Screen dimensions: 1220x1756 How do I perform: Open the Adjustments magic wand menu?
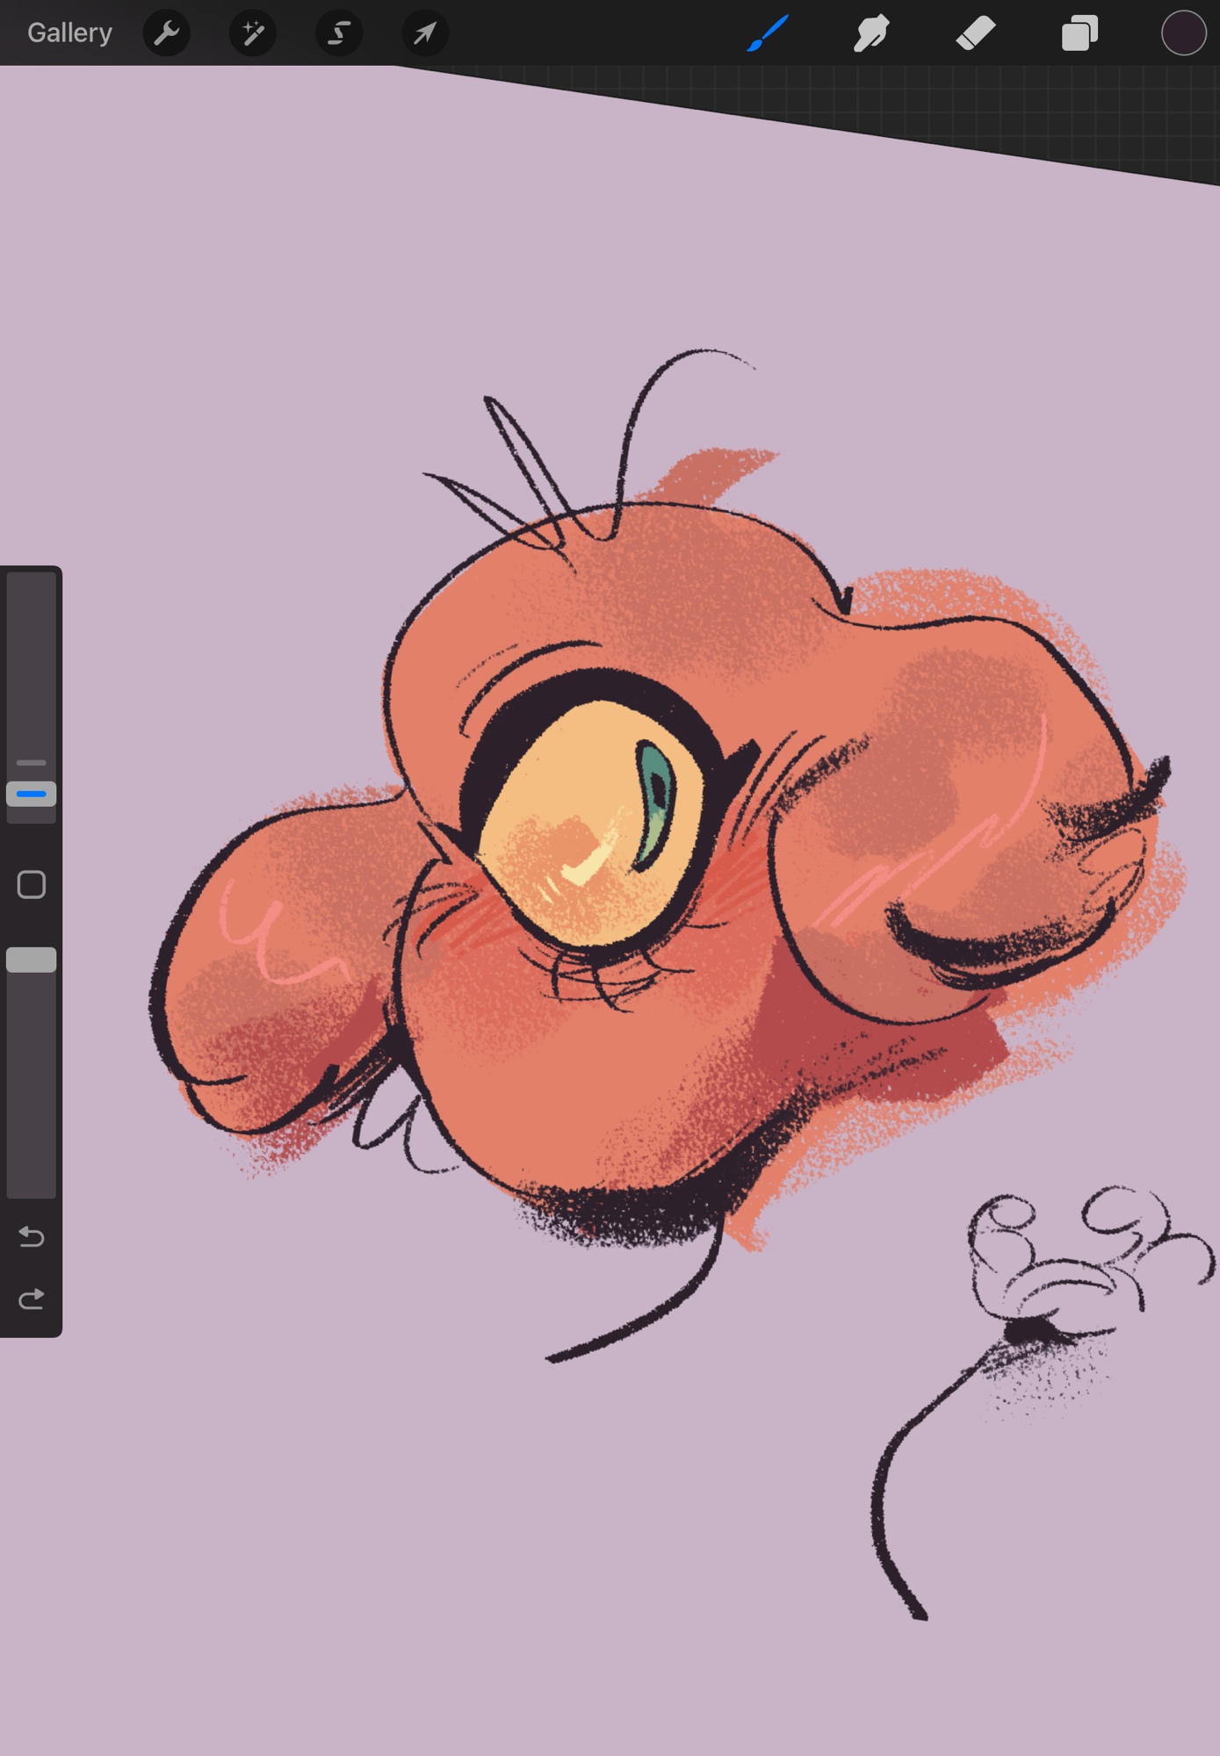(x=252, y=33)
